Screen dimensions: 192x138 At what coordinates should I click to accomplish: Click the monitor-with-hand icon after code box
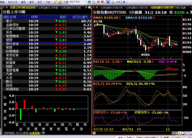[89, 2]
